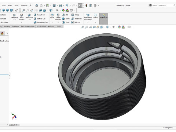Apply the Draft feature
This screenshot has width=176, height=132.
(66, 19)
